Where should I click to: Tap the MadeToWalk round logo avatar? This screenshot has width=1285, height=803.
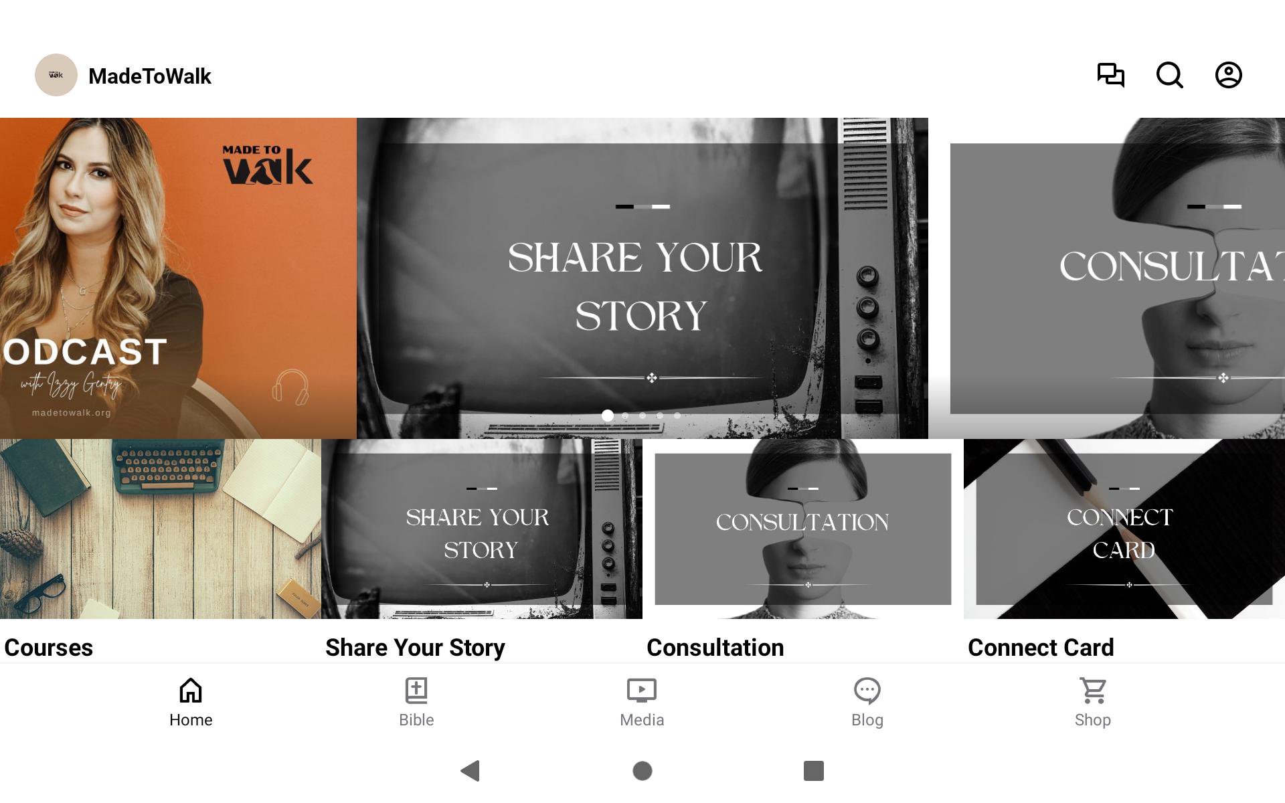click(x=56, y=75)
